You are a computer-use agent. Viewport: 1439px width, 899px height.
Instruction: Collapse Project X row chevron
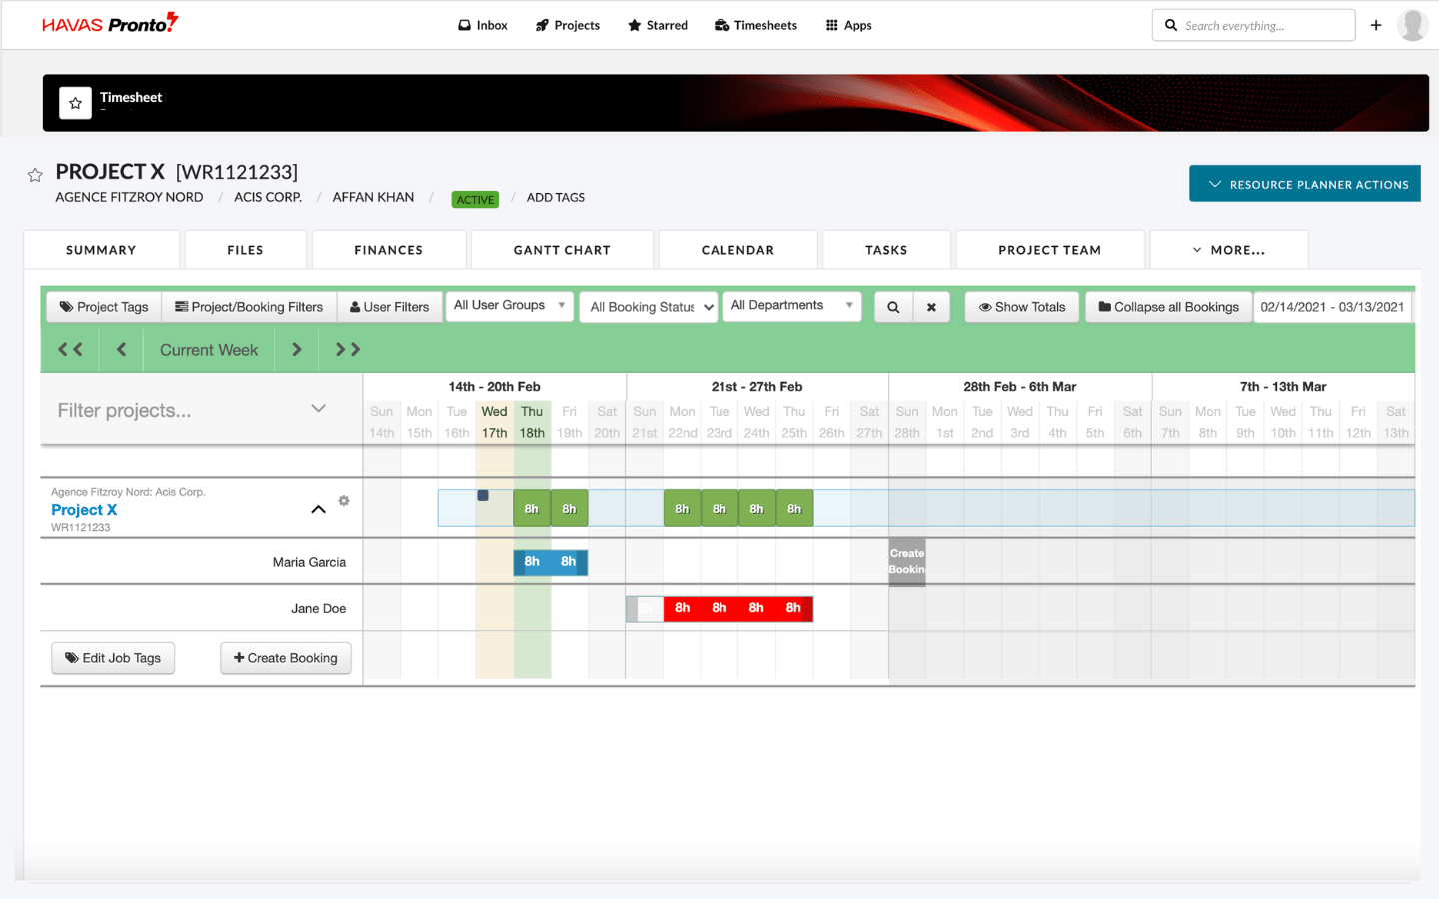click(x=318, y=509)
